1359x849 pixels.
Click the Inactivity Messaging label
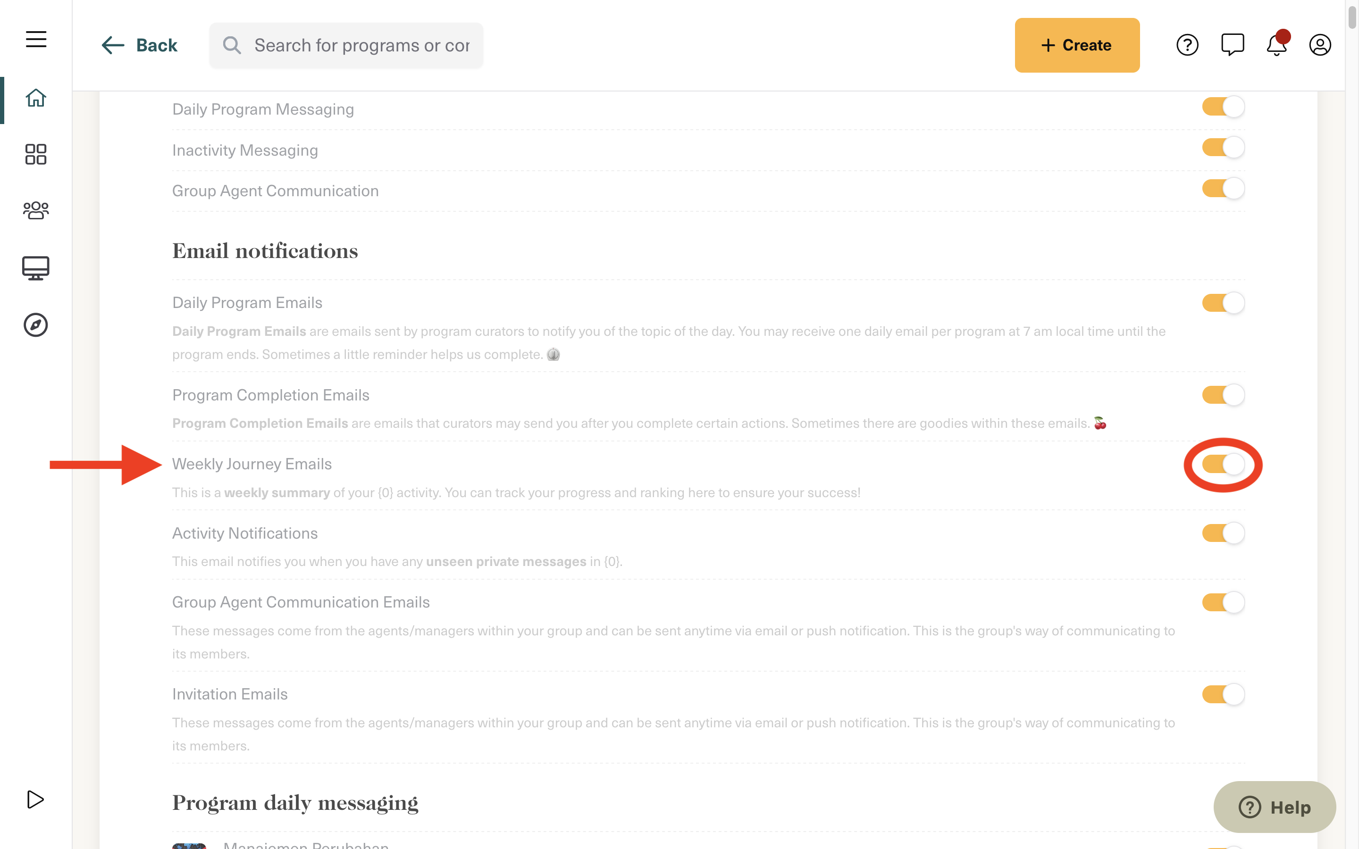245,150
